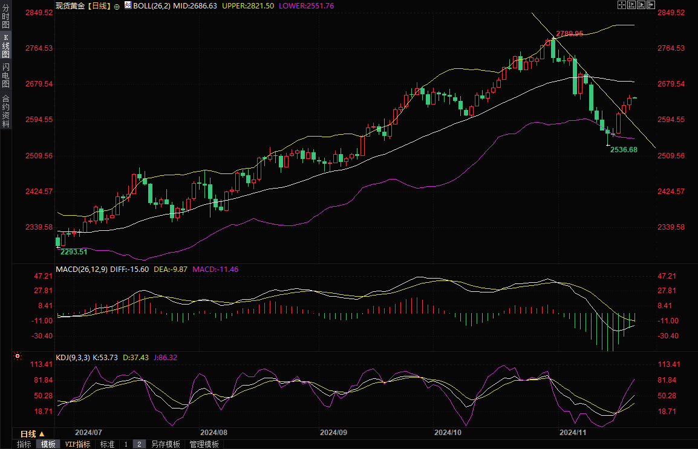Open 管理模板 template manager
This screenshot has height=449, width=698.
pos(204,444)
